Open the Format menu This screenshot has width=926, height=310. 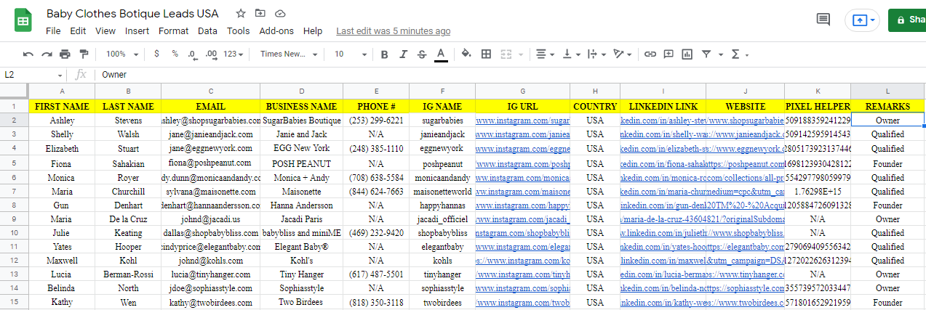pos(173,31)
